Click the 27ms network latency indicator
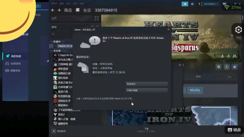Viewport: 244px width, 137px height. (x=233, y=7)
